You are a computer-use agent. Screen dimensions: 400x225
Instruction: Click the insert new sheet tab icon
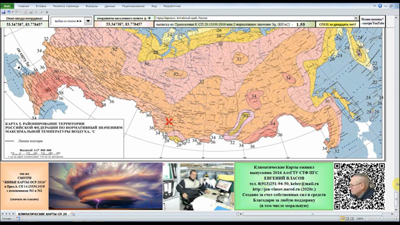point(73,214)
